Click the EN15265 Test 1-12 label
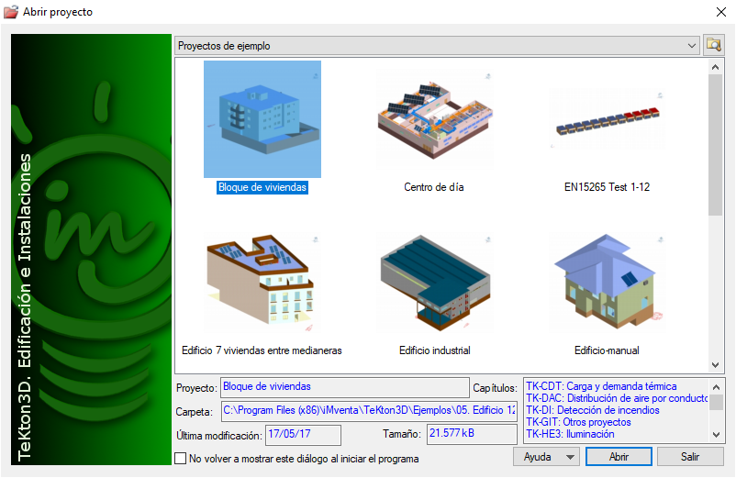Viewport: 736px width, 478px height. (x=607, y=187)
